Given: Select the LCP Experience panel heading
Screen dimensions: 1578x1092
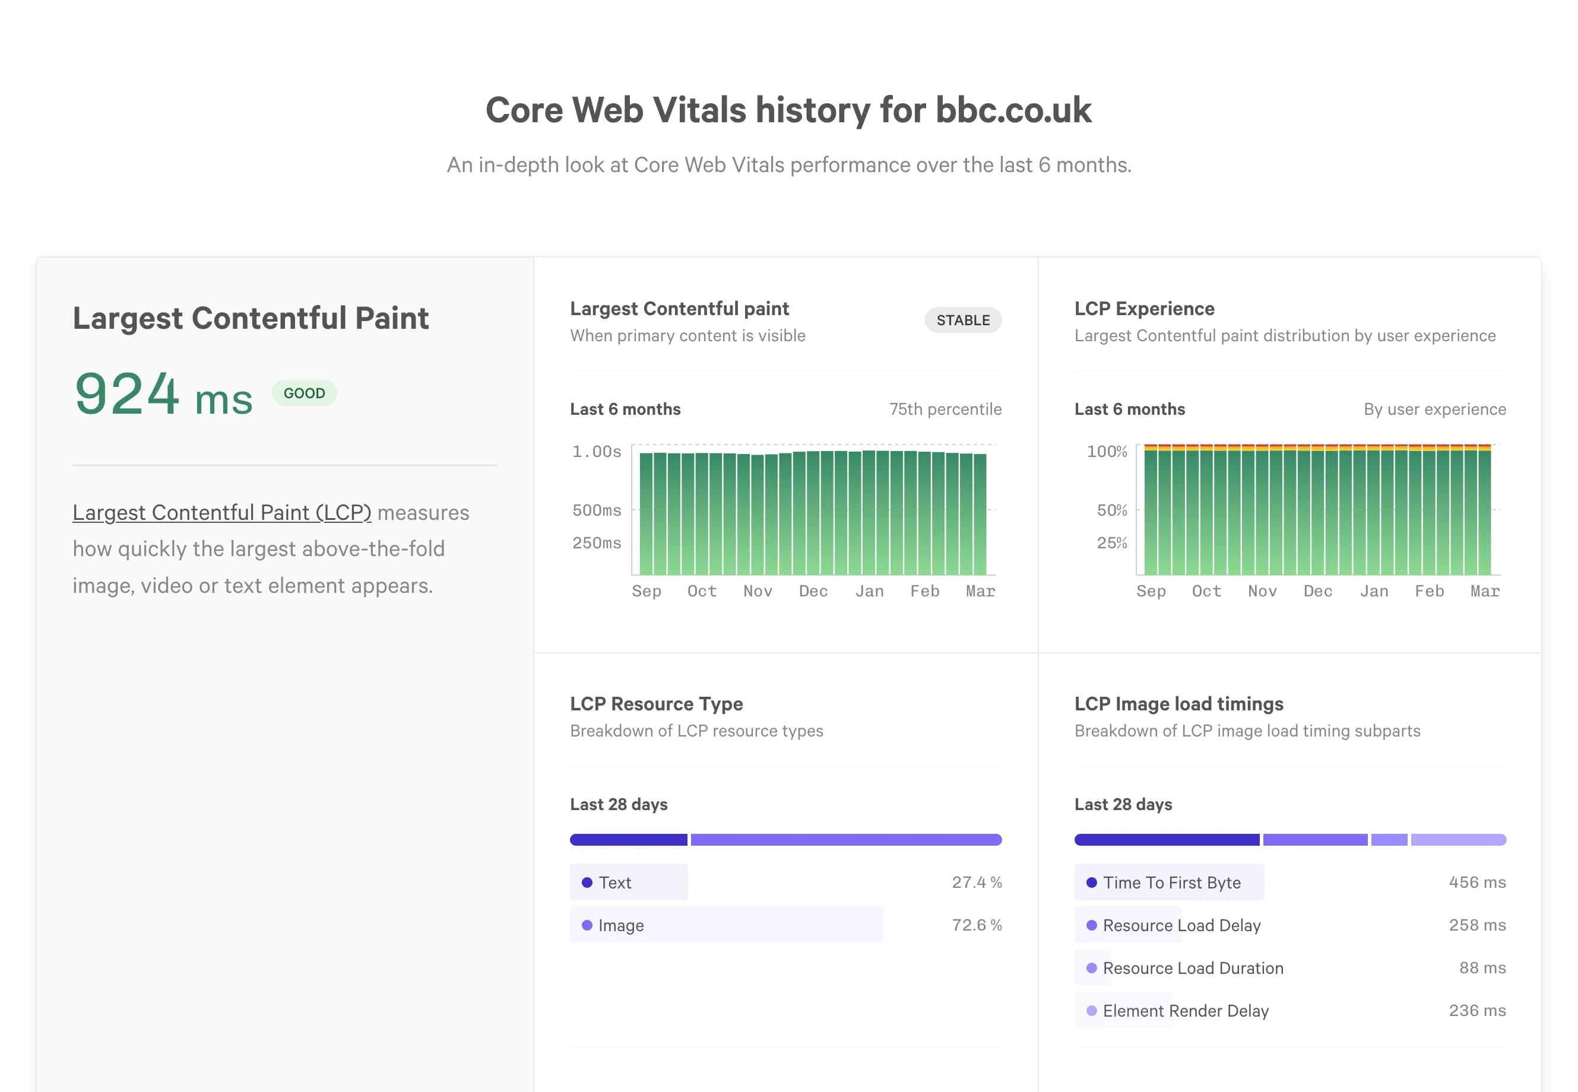Looking at the screenshot, I should pos(1144,308).
